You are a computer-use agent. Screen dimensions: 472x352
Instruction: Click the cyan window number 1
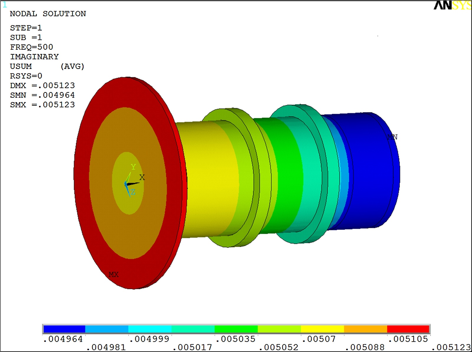point(4,5)
